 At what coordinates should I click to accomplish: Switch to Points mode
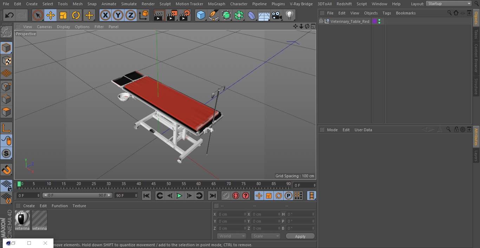(6, 86)
